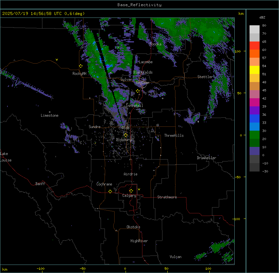Viewport: 279px width, 273px height.
Task: Click the Vulcan label
Action: coord(176,257)
